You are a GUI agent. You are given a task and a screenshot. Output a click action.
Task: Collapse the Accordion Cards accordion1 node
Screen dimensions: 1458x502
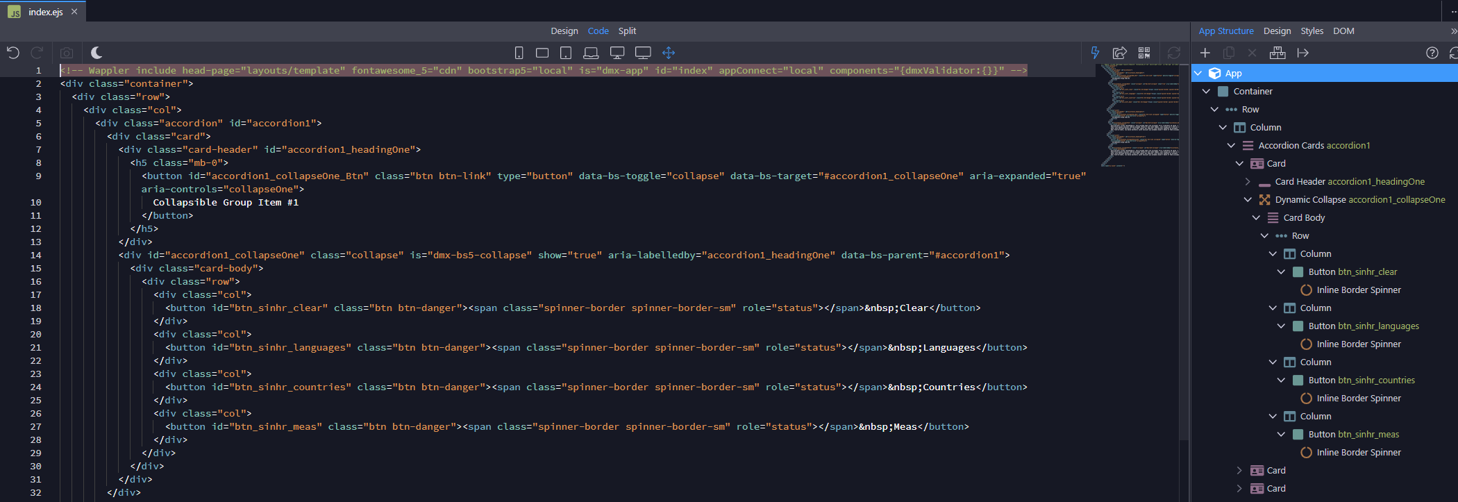click(x=1232, y=146)
